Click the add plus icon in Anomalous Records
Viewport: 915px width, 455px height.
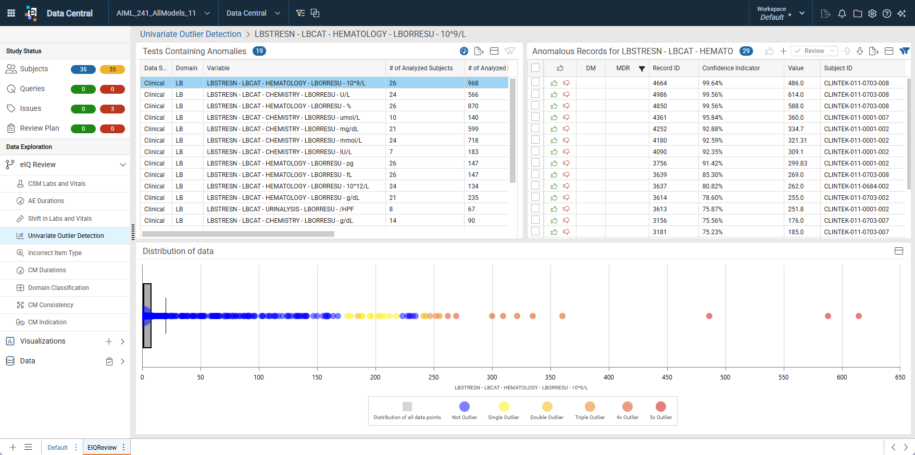click(783, 51)
